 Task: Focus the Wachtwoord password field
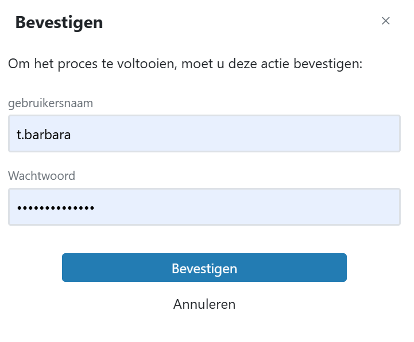click(204, 207)
